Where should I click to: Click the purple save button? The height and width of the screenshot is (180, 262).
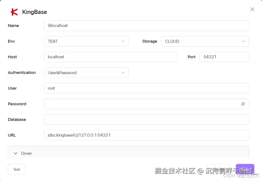[x=245, y=169]
